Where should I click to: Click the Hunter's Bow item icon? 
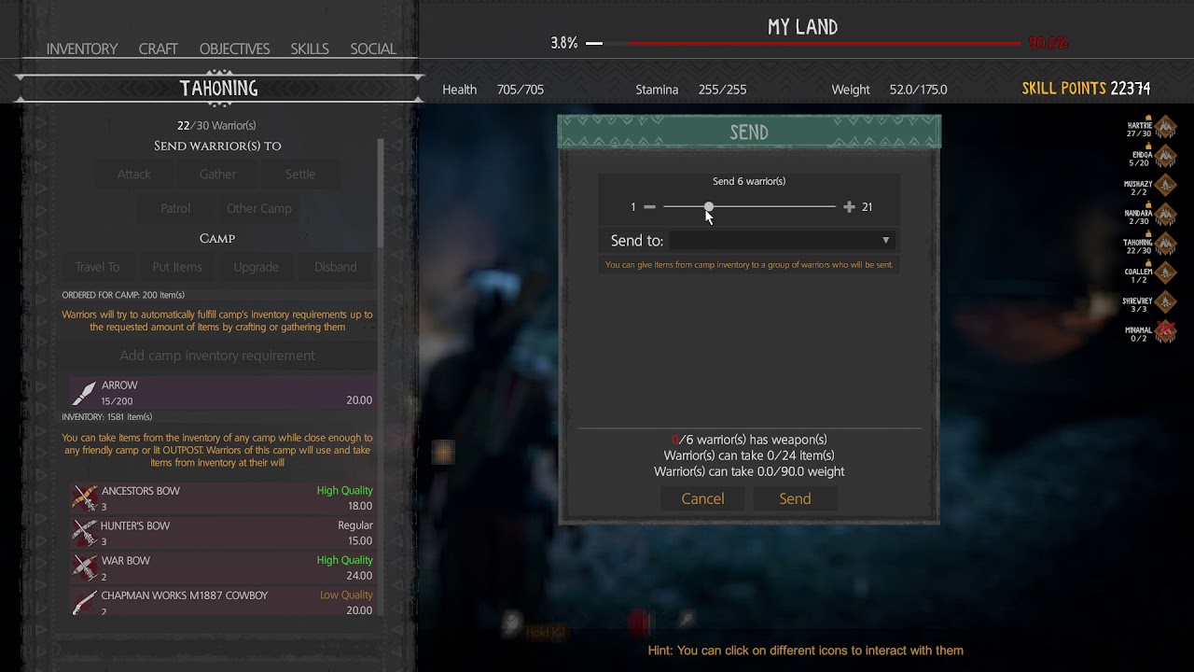pyautogui.click(x=85, y=533)
